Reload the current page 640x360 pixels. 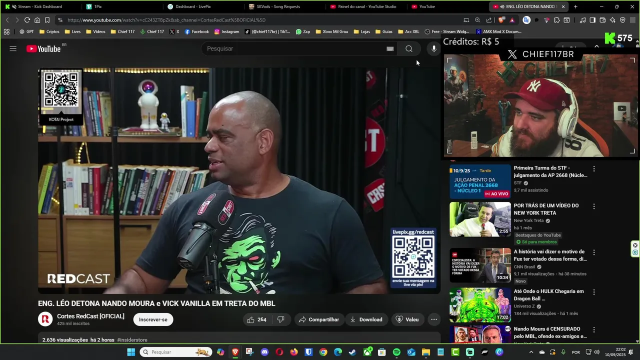pyautogui.click(x=27, y=20)
